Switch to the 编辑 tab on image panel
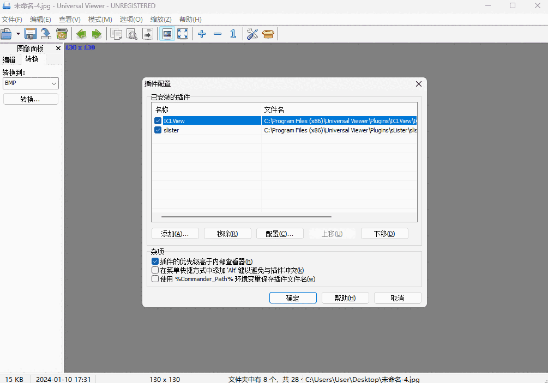This screenshot has width=548, height=383. (x=9, y=59)
